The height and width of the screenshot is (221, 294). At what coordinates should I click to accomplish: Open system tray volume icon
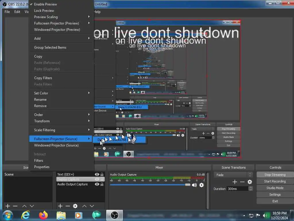265,215
